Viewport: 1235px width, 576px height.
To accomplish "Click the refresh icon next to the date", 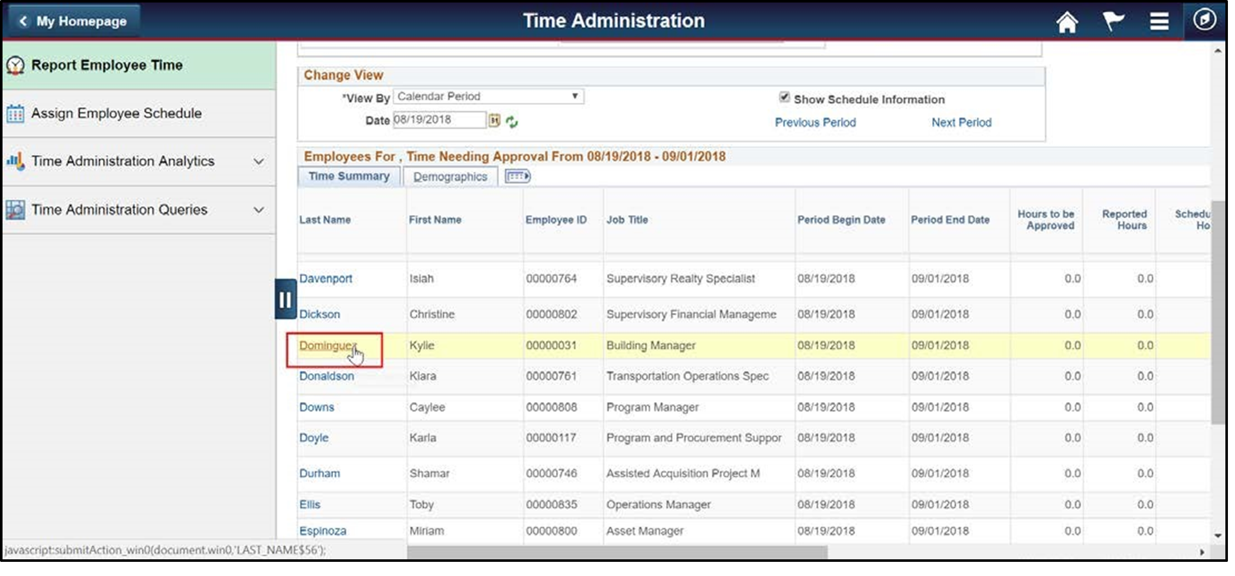I will 511,121.
